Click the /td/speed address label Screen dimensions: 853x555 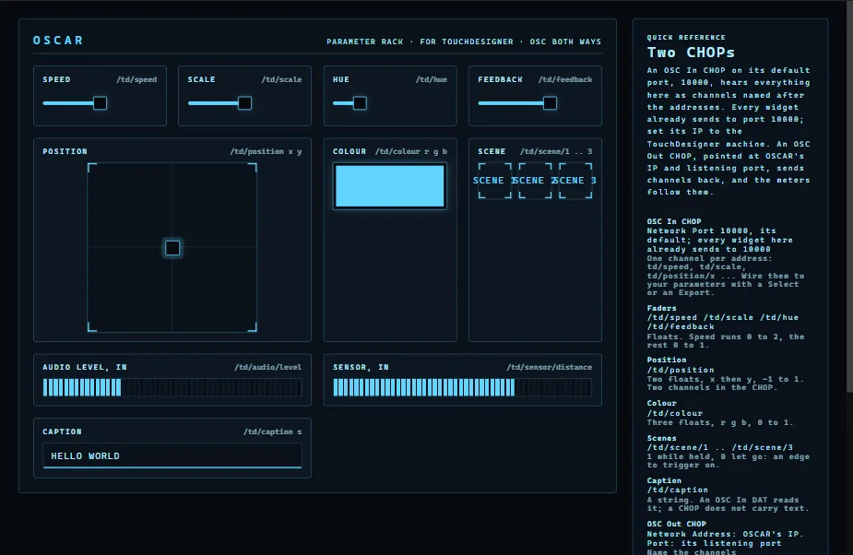pyautogui.click(x=136, y=79)
